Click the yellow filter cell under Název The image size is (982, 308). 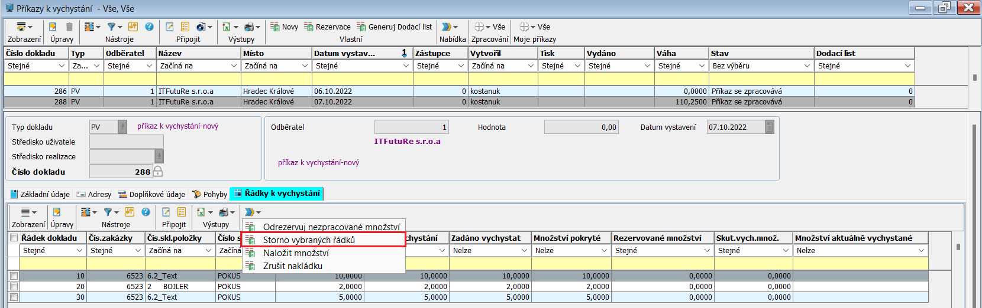click(199, 78)
